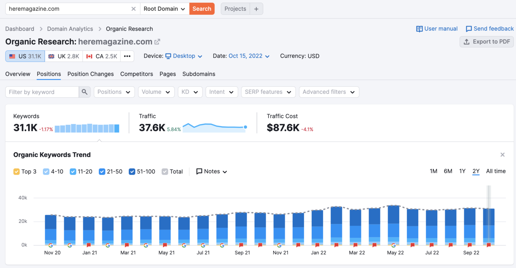Expand the Advanced filters dropdown

(x=329, y=92)
